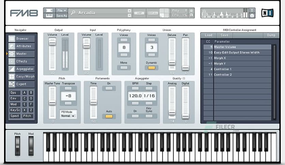Select operator X in the Expert section

pyautogui.click(x=25, y=110)
